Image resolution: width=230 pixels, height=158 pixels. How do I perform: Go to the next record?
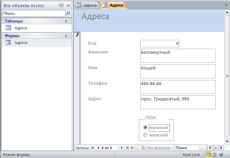point(121,147)
